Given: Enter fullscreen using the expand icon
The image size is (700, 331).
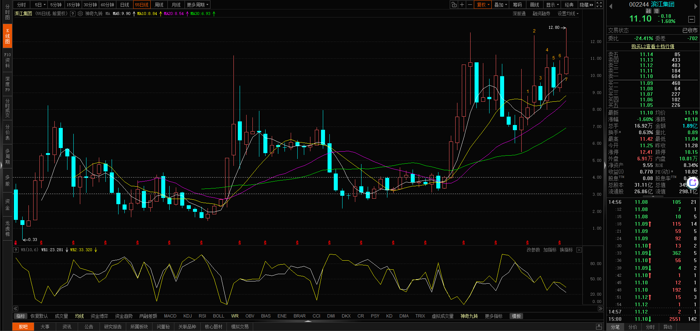Looking at the screenshot, I should click(x=599, y=5).
